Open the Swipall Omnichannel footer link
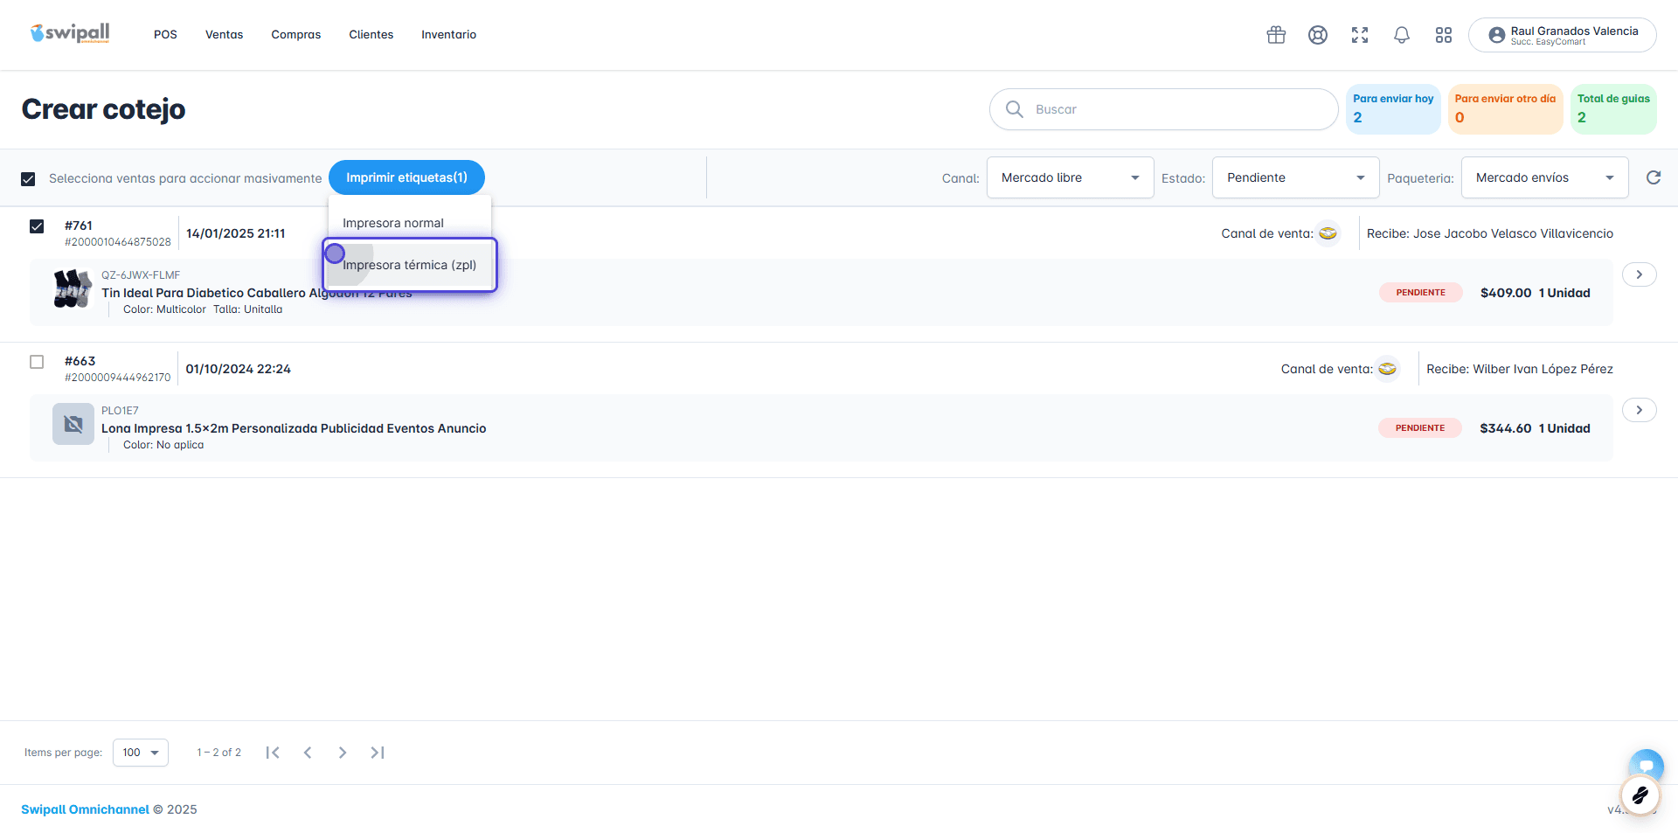Image resolution: width=1678 pixels, height=833 pixels. point(85,809)
